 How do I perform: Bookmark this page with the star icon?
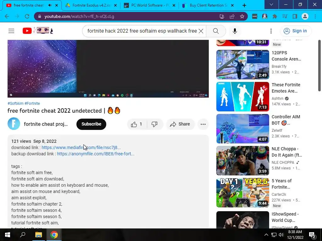(x=242, y=16)
